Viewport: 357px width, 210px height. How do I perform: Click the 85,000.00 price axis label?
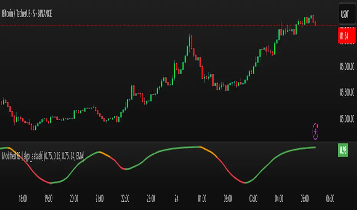[x=347, y=118]
